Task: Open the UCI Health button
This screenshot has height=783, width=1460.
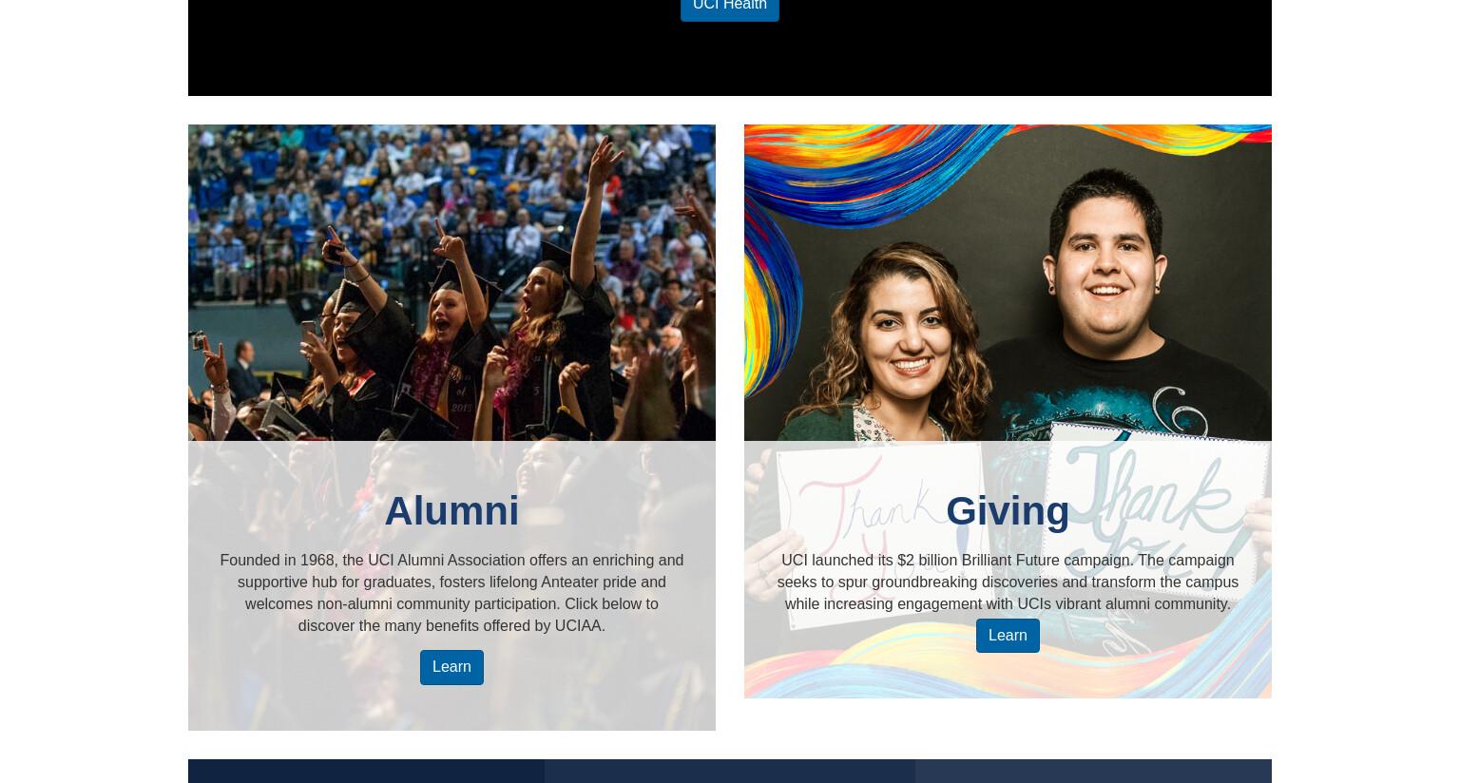Action: tap(729, 7)
